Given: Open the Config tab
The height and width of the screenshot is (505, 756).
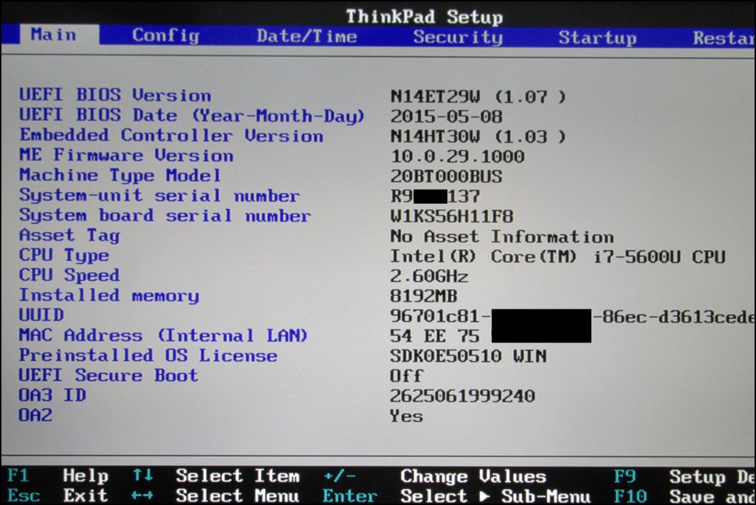Looking at the screenshot, I should tap(165, 35).
